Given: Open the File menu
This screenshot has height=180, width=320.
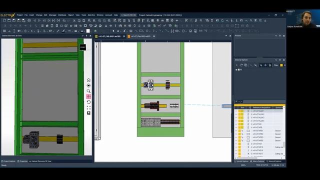Looking at the screenshot, I should [x=26, y=15].
